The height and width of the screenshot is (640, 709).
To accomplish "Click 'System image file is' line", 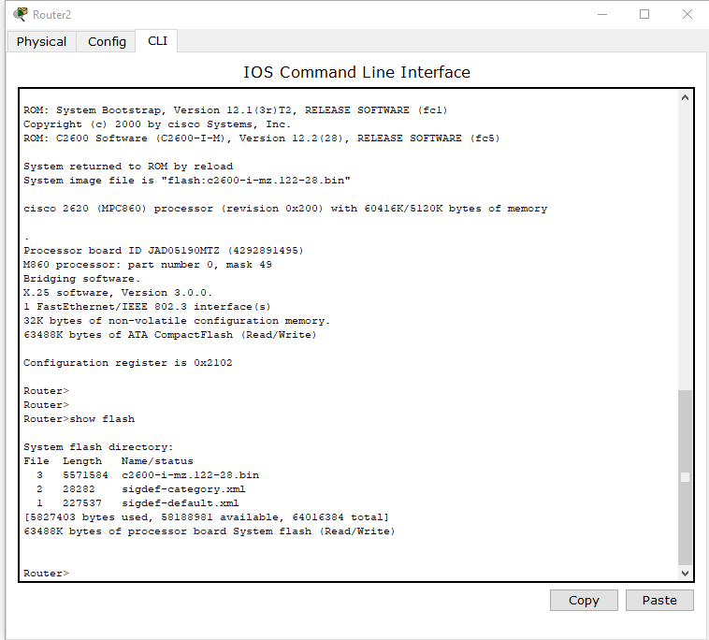I will pos(187,180).
